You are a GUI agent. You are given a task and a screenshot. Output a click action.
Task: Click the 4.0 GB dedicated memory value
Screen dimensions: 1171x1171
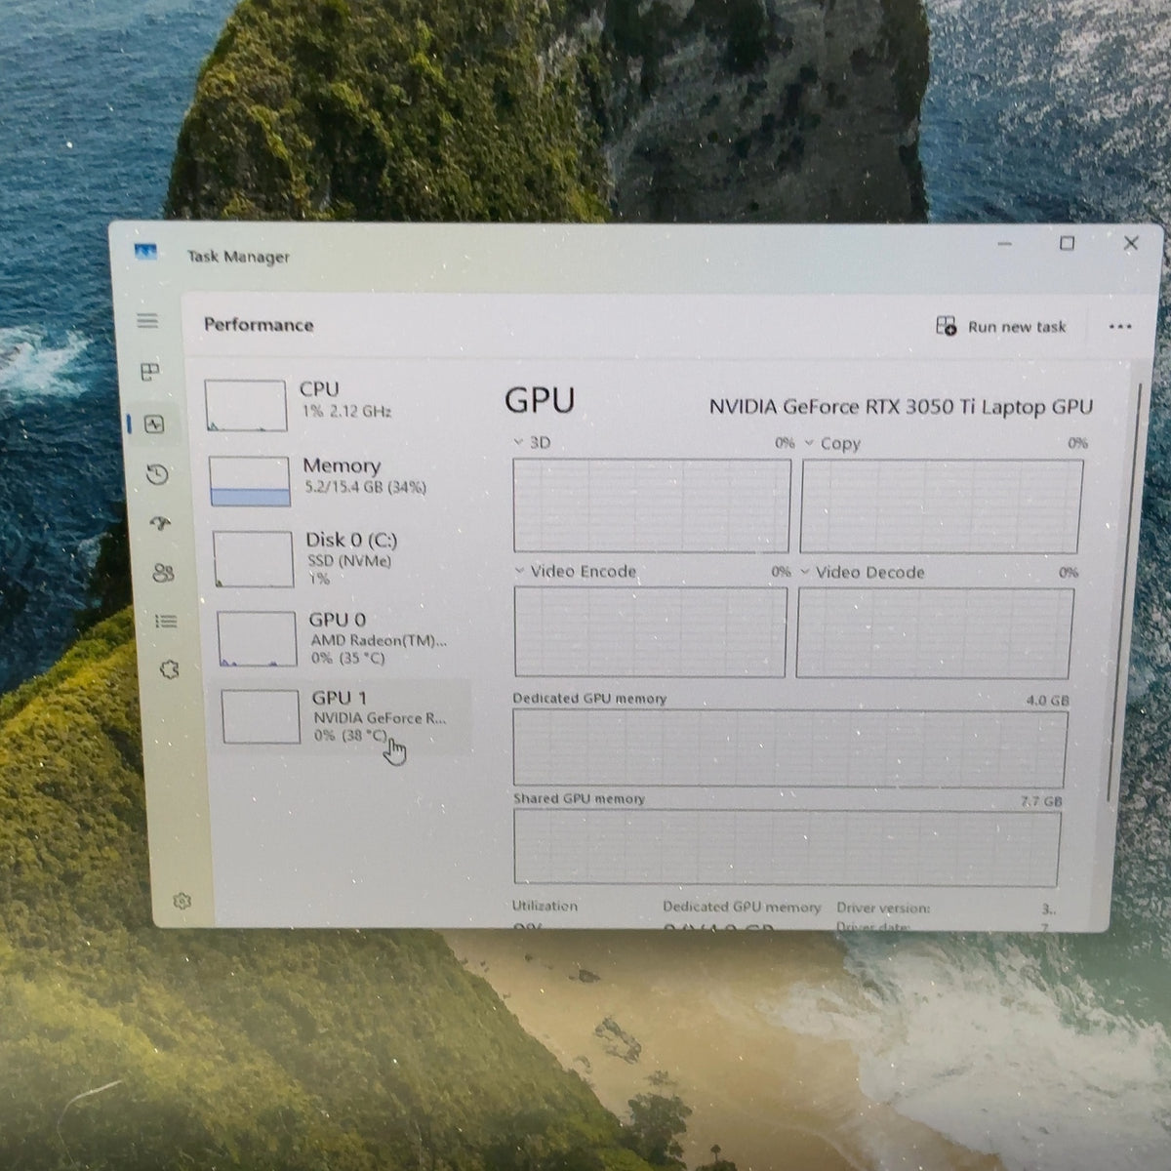coord(1047,701)
